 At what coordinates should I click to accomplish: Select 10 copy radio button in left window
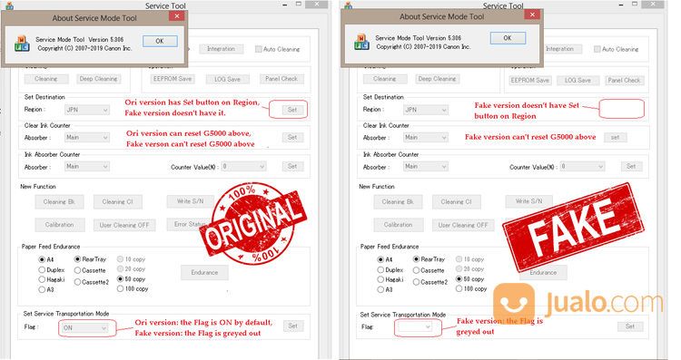[x=120, y=259]
